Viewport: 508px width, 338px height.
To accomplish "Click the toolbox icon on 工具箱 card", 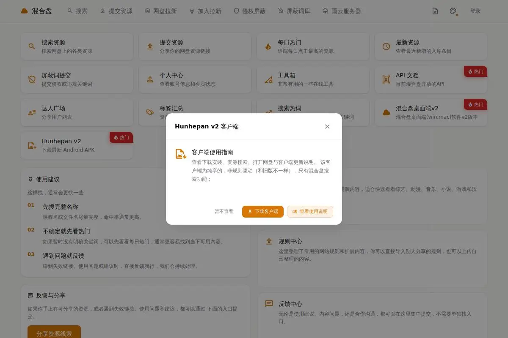I will coord(268,79).
